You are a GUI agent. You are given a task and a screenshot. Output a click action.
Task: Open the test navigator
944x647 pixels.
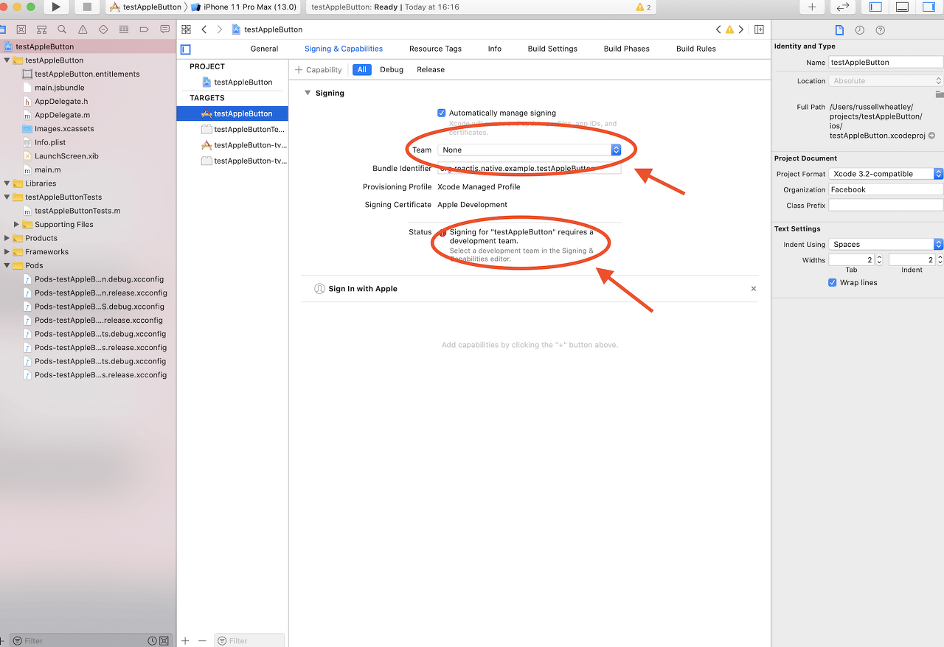[x=103, y=29]
